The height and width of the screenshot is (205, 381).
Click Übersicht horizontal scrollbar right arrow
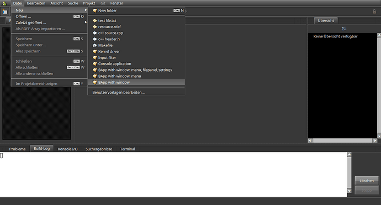(375, 141)
